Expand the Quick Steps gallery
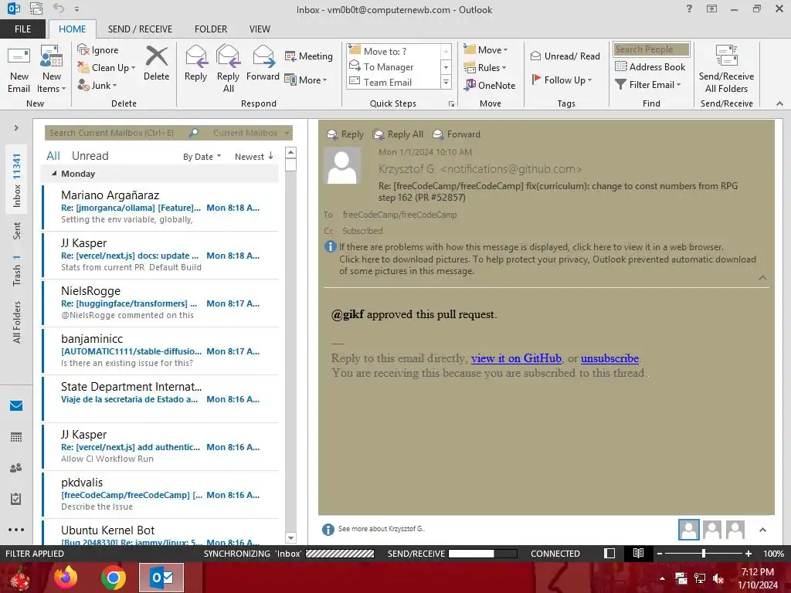Screen dimensions: 791x593 446,82
